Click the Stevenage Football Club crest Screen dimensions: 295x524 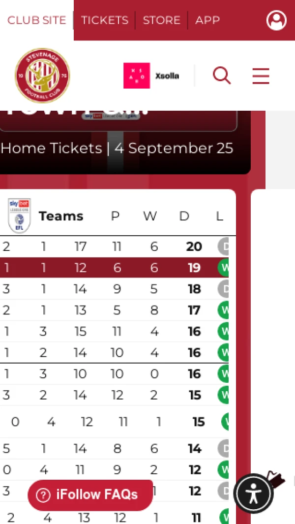(42, 76)
